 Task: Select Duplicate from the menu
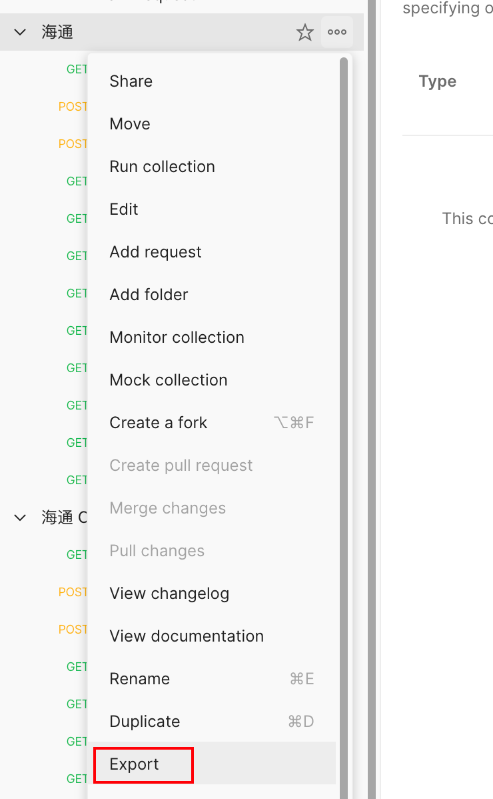click(x=145, y=721)
